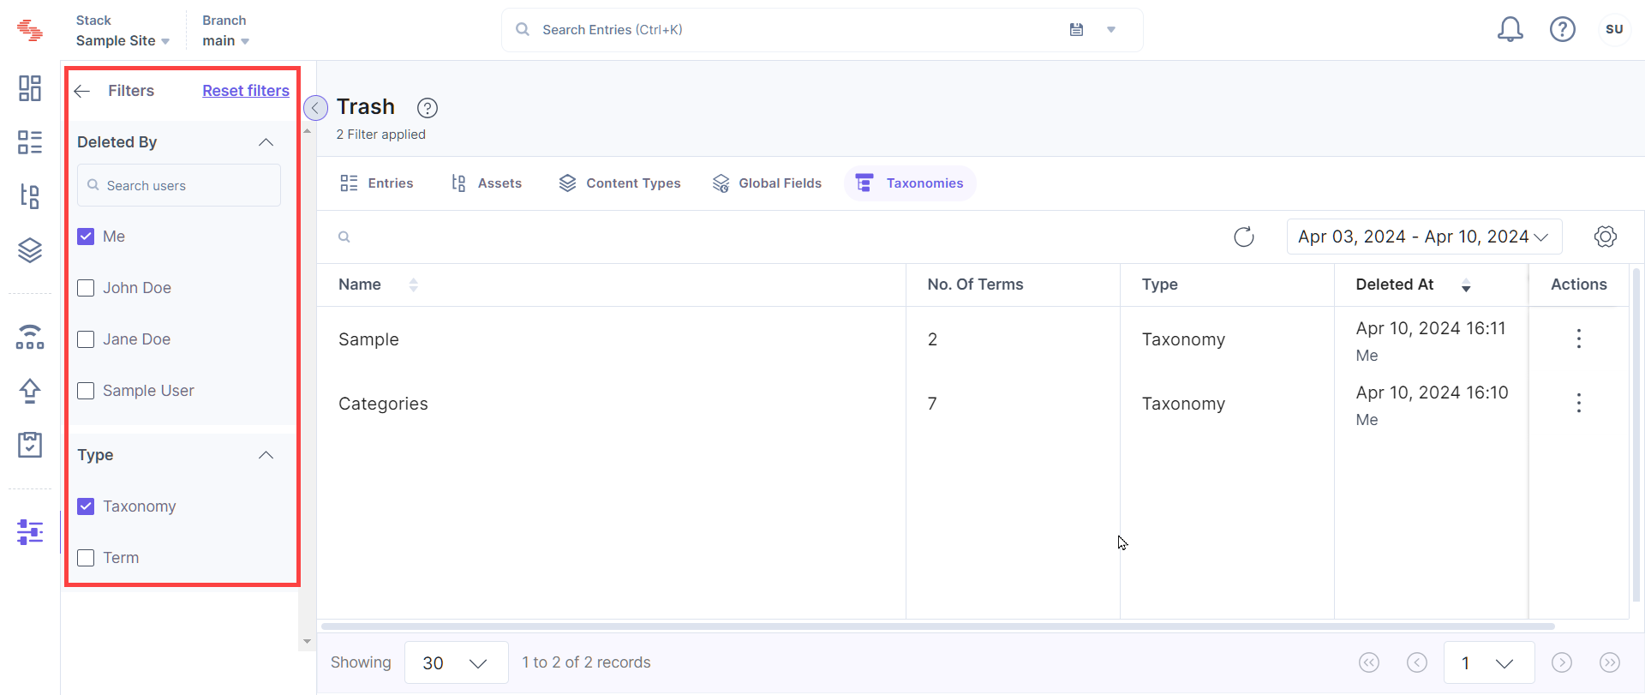Click filter panel scroll down arrow
The height and width of the screenshot is (695, 1645).
pyautogui.click(x=307, y=641)
